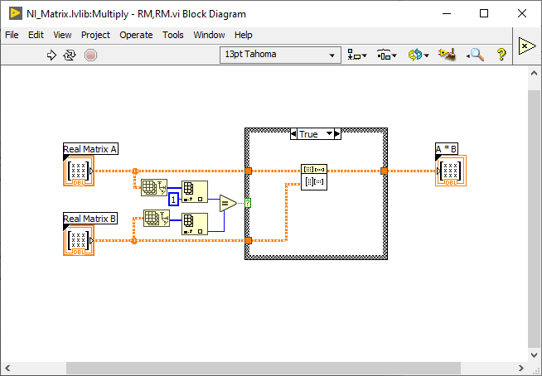The image size is (542, 376).
Task: Expand the True case selector dropdown
Action: [x=328, y=134]
